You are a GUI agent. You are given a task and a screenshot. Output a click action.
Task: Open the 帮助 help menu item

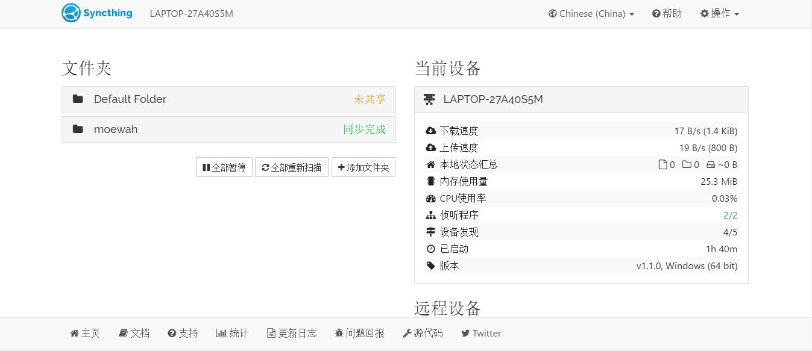[x=667, y=14]
